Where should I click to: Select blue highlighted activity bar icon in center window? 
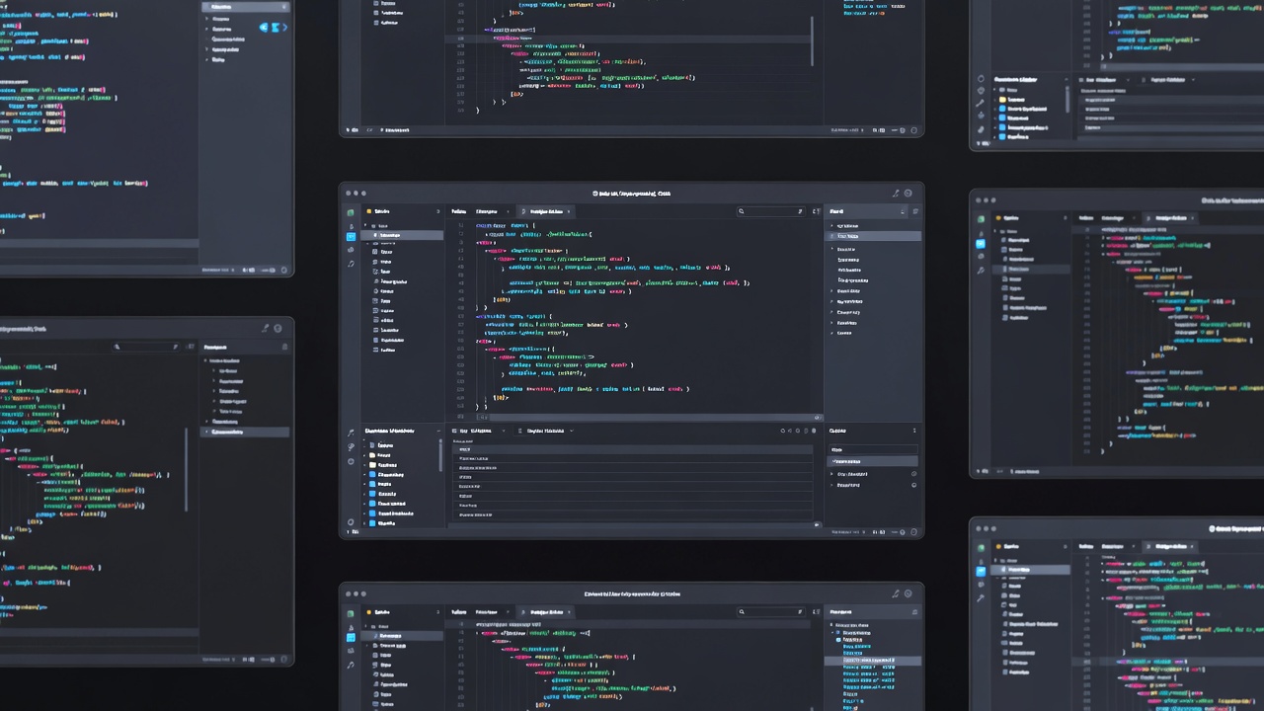(x=351, y=237)
